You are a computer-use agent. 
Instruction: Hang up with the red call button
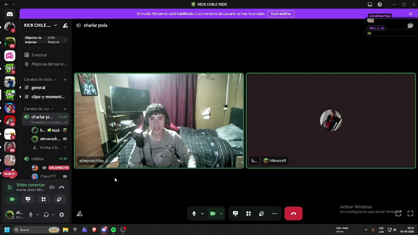click(x=293, y=213)
